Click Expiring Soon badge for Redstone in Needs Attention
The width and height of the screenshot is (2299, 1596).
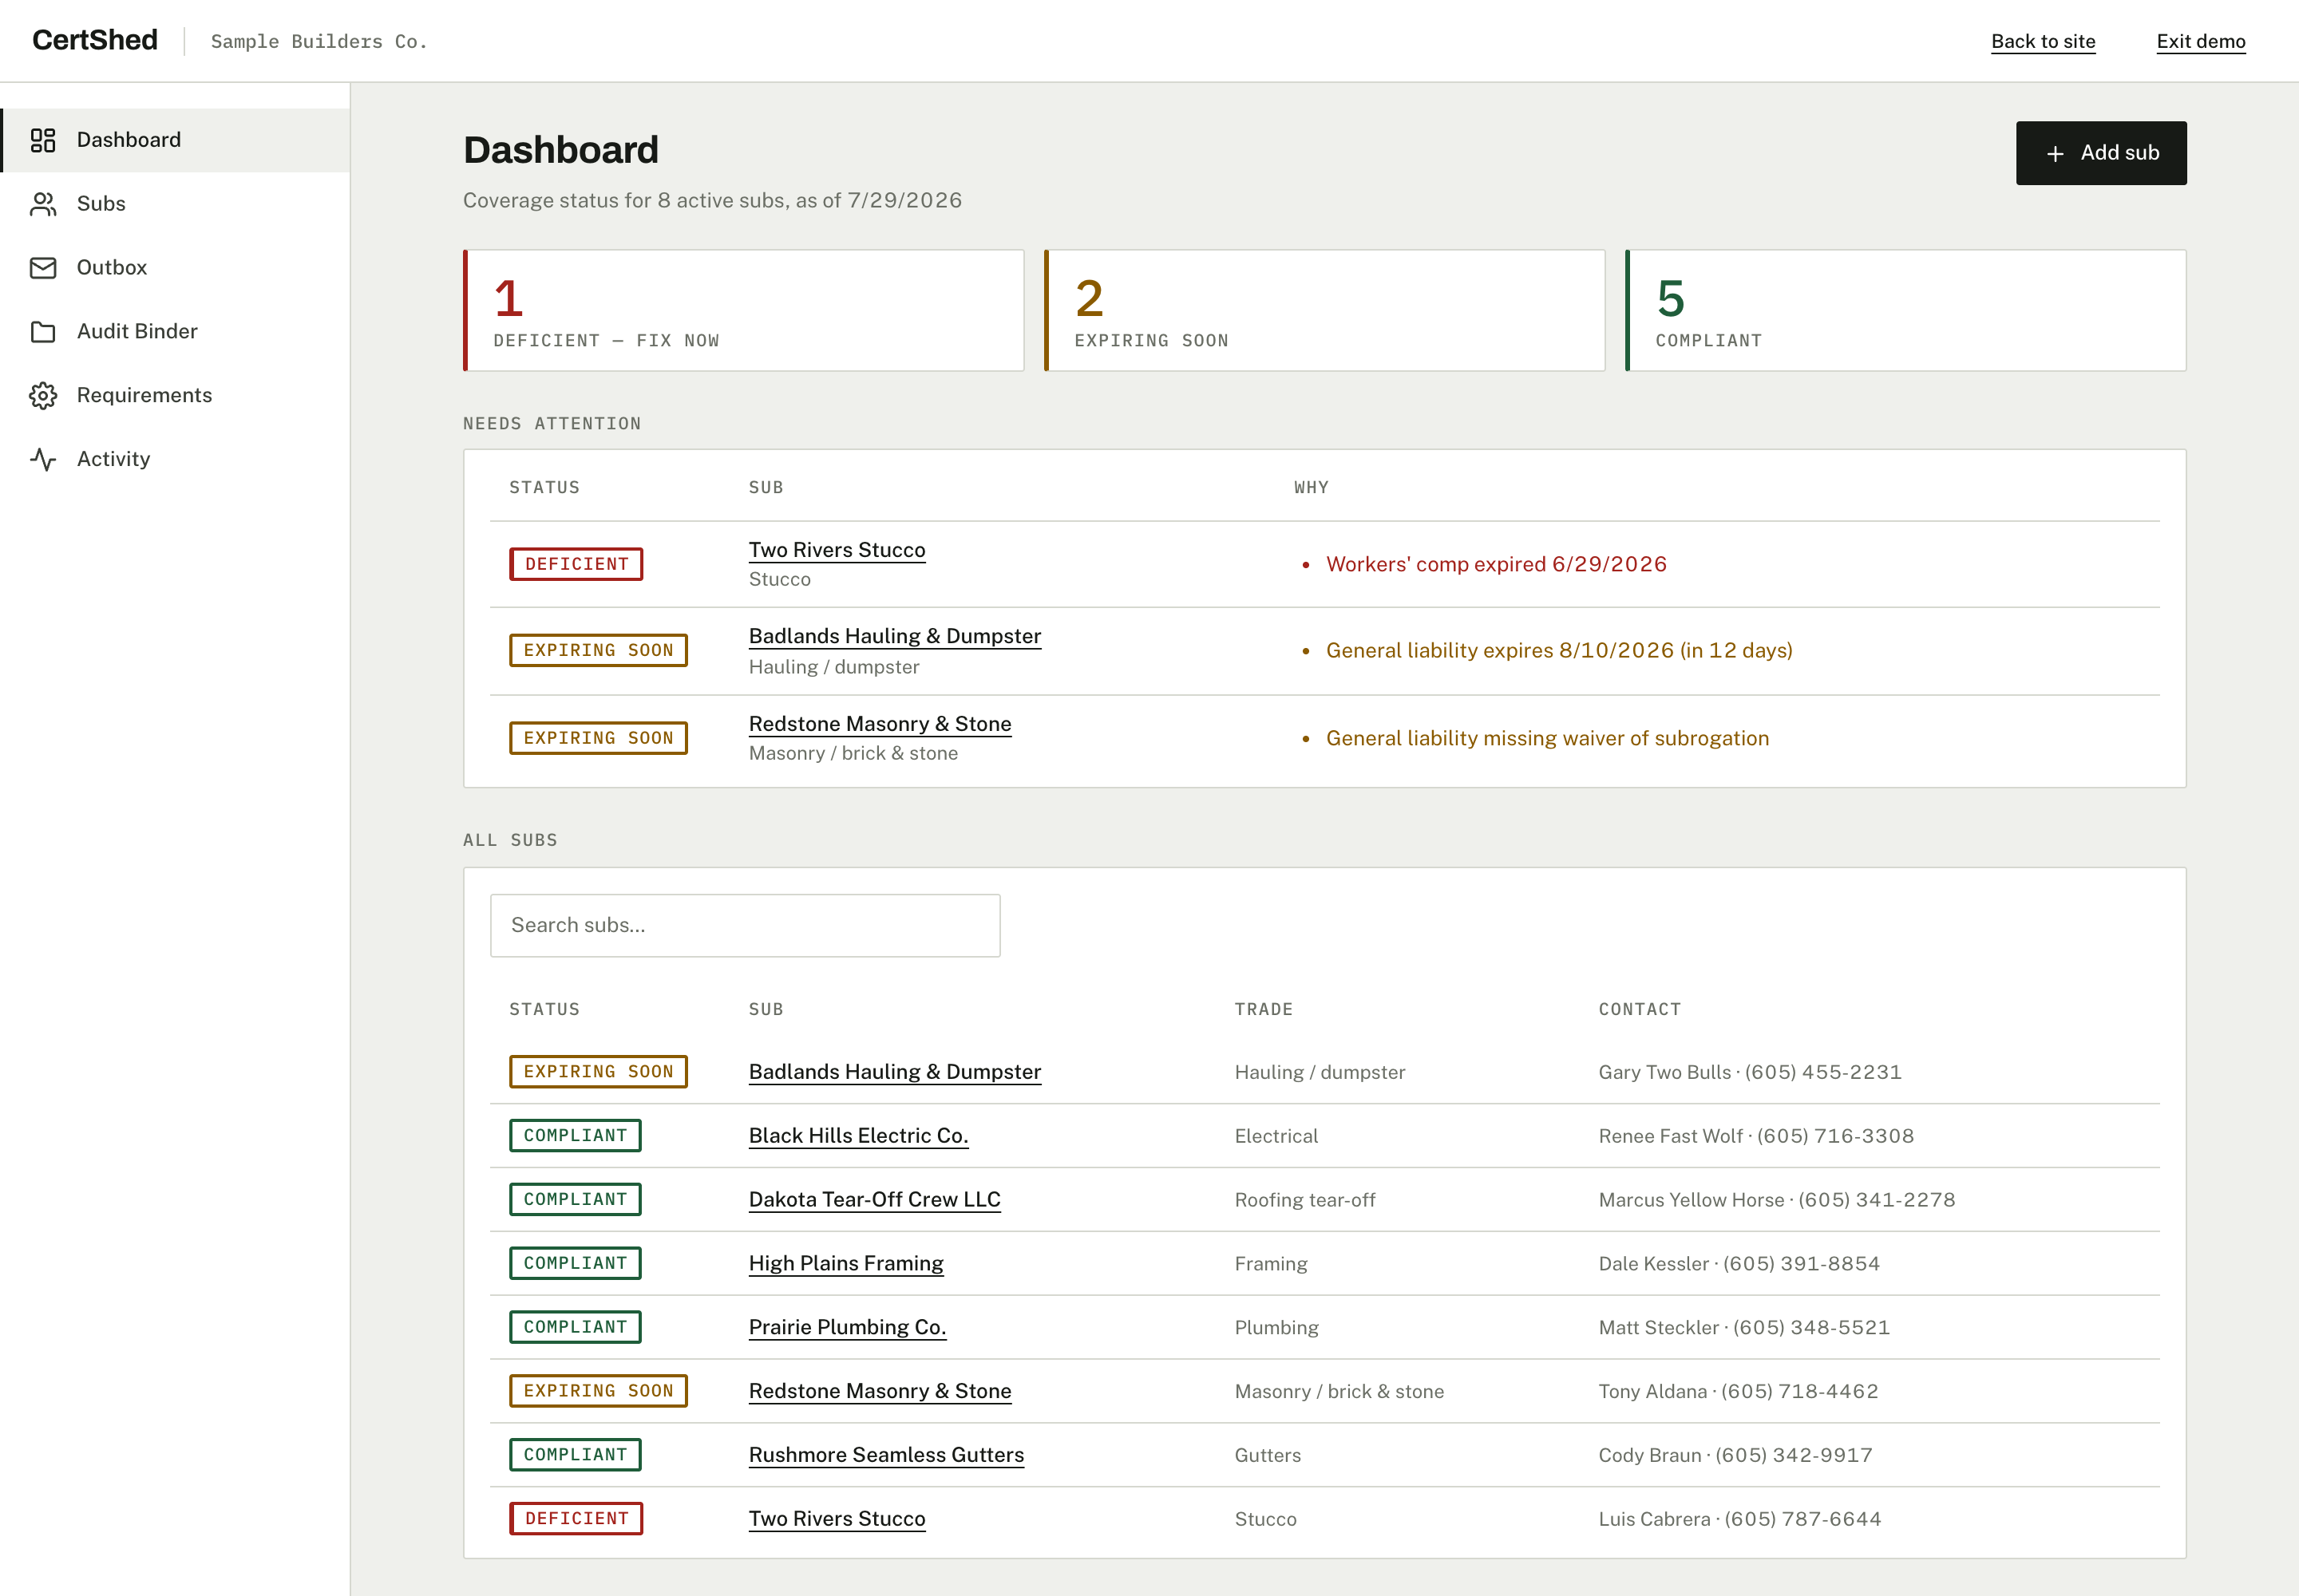(598, 738)
